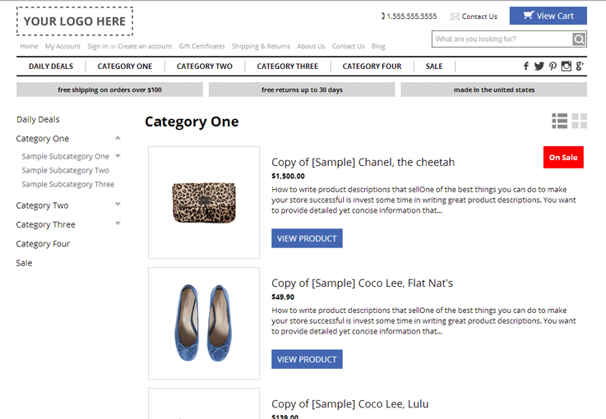Click the $49.90 price text

point(283,297)
